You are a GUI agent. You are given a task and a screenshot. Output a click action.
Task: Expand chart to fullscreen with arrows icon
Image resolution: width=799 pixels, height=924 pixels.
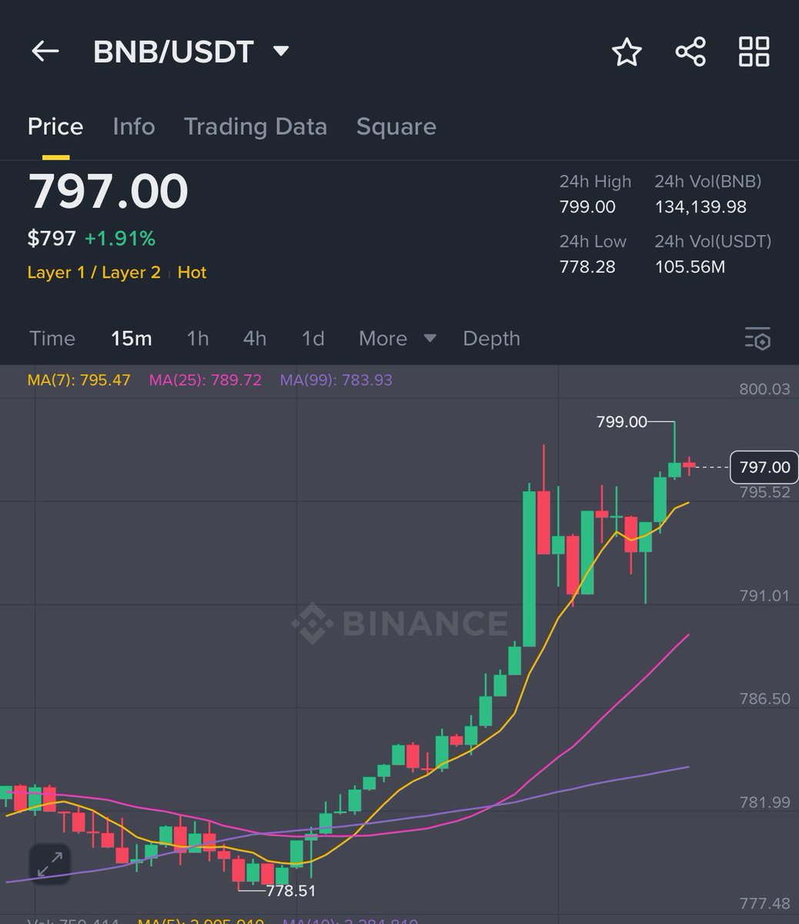coord(50,863)
